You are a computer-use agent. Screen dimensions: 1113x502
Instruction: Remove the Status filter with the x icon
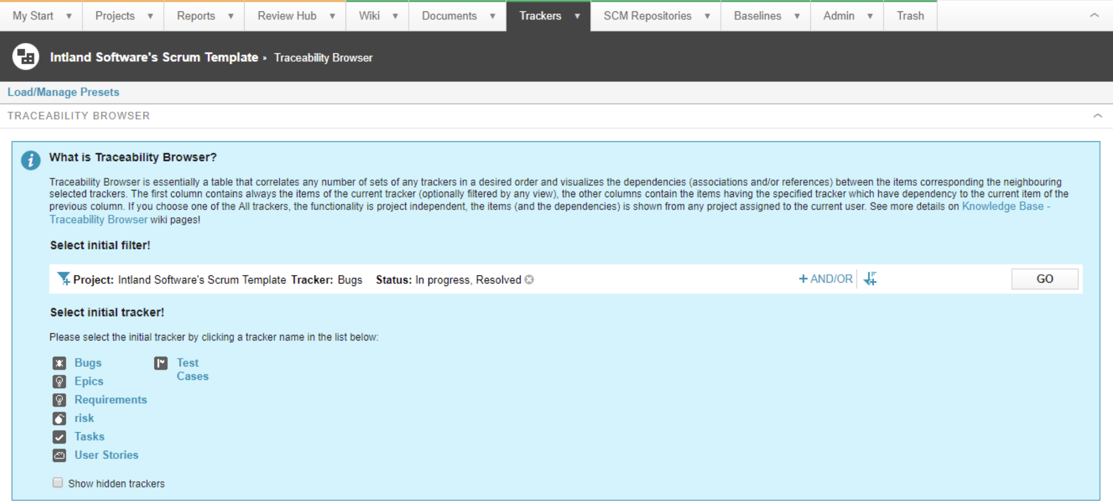click(x=529, y=279)
